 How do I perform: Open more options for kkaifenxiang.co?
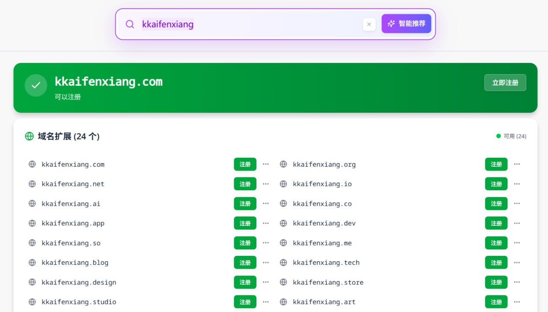(x=517, y=204)
